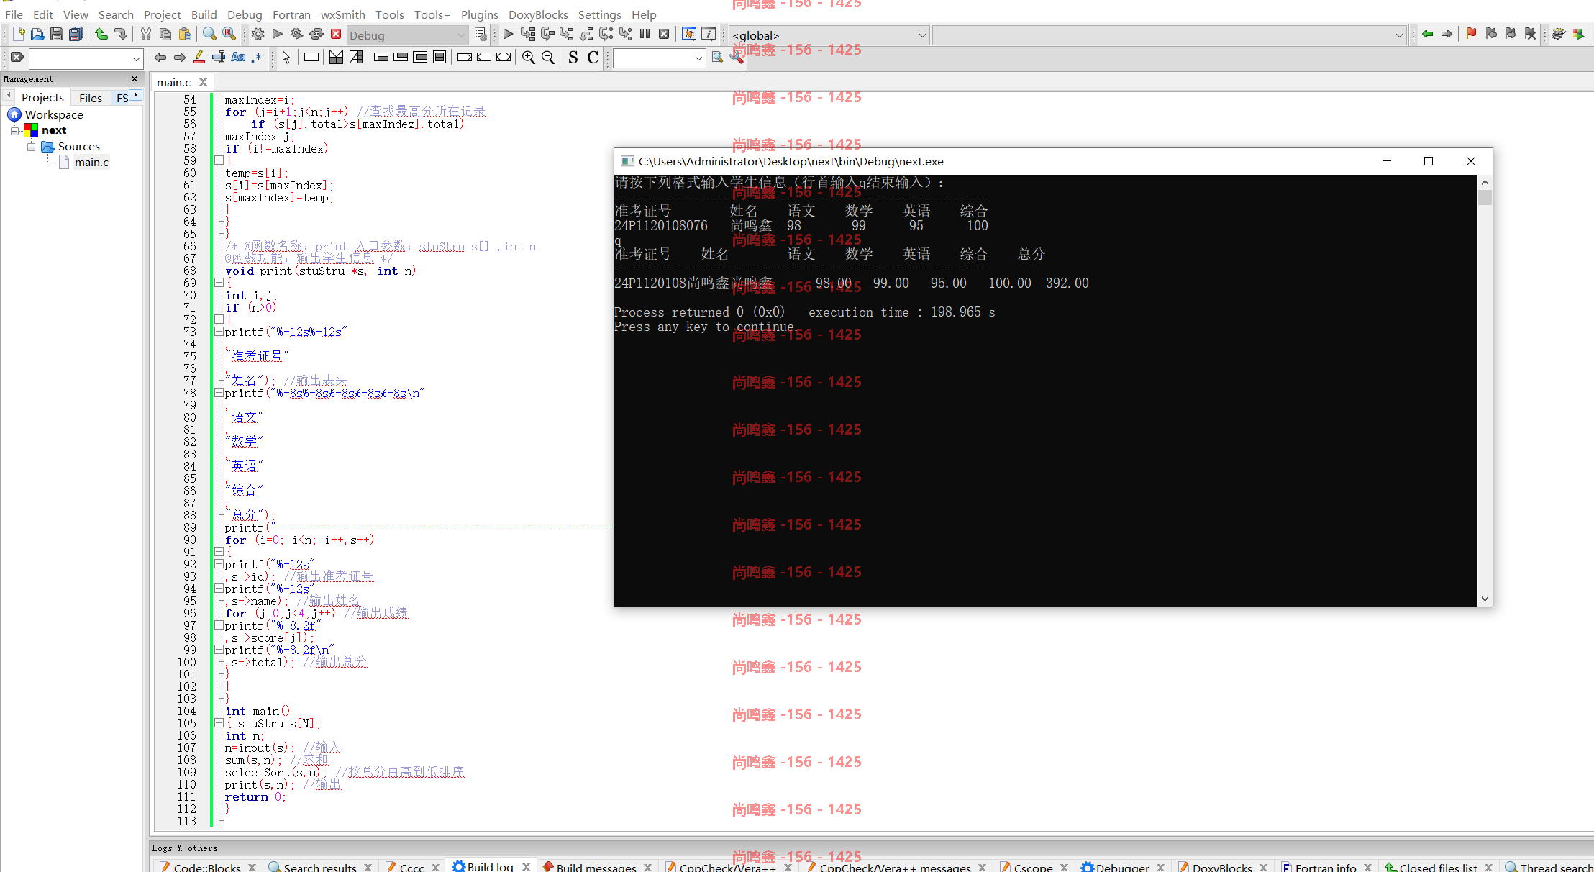Pause the debugger
1594x872 pixels.
(x=645, y=34)
